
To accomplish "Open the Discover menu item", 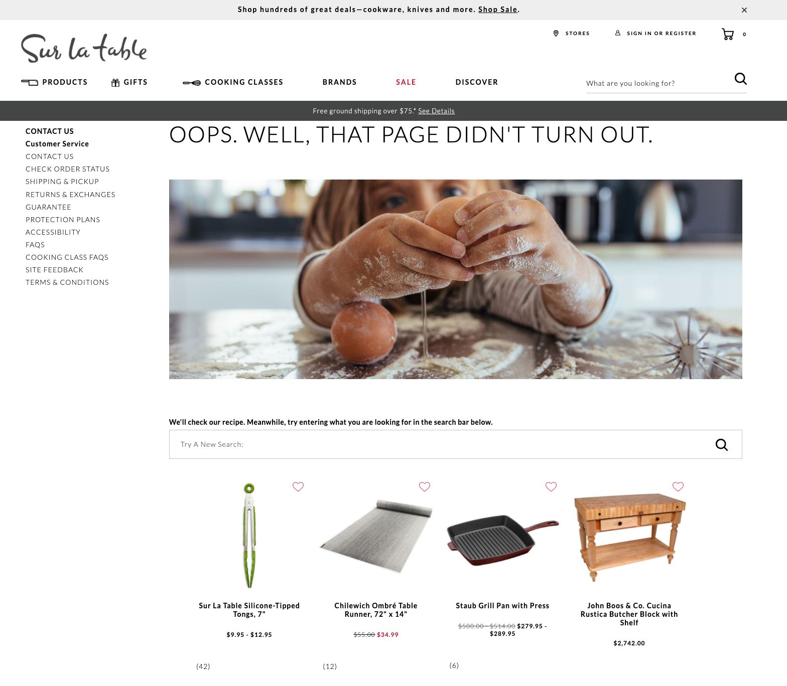I will point(477,82).
